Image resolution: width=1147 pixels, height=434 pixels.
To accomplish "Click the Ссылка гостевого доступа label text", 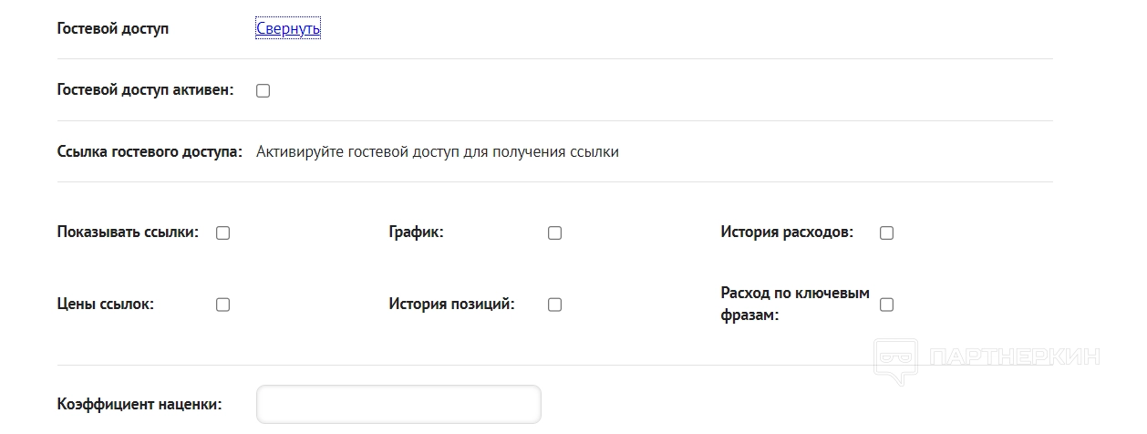I will click(150, 151).
